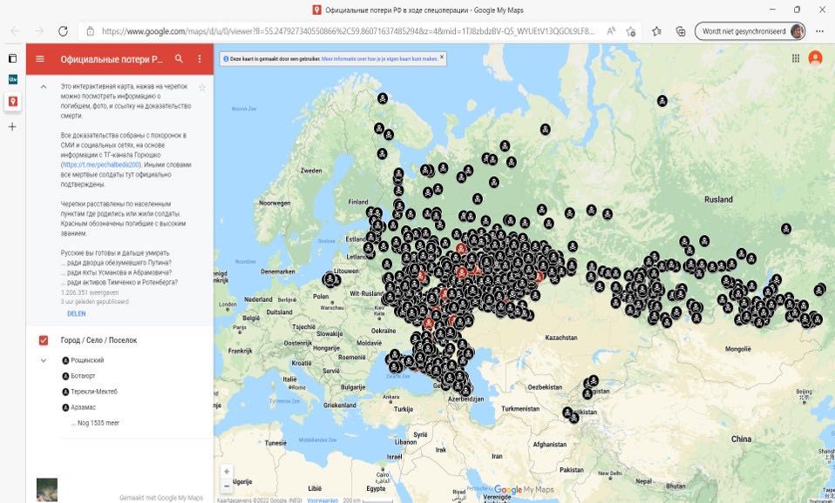Click the red skull marker north of Moscow
This screenshot has width=835, height=503.
pos(461,249)
